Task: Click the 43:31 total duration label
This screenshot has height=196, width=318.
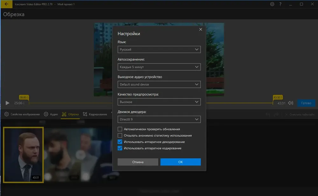Action: tap(281, 103)
